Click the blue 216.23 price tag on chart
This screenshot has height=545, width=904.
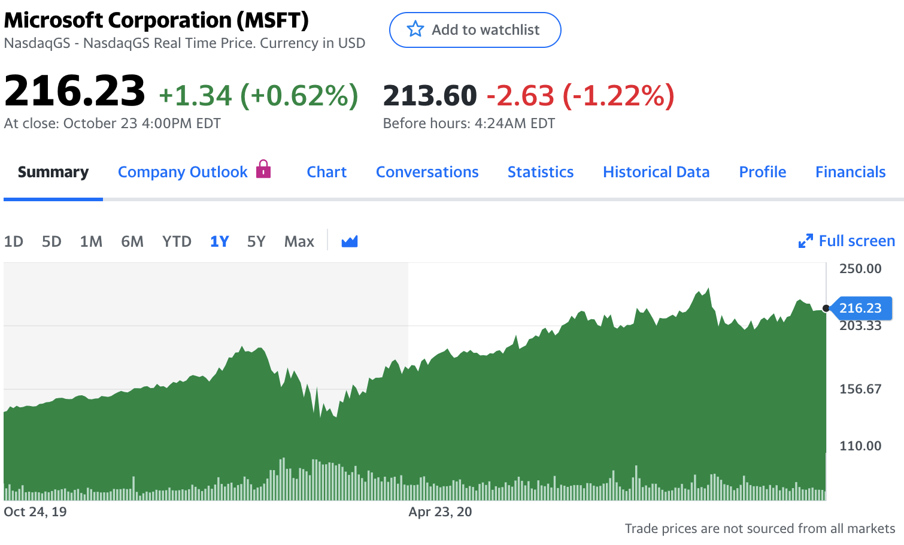(x=861, y=308)
